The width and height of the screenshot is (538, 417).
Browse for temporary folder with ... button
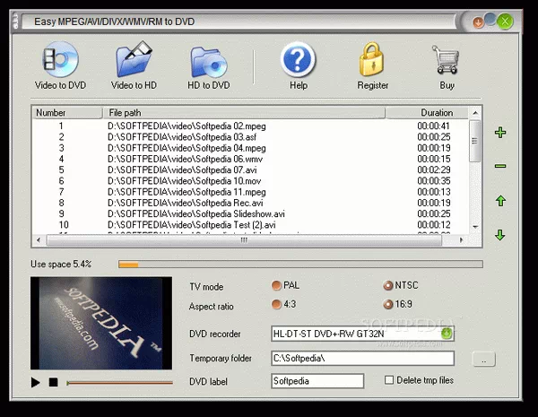(483, 359)
